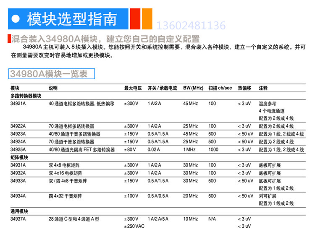Click the 10 MHz bandwidth value
Screen dimensions: 315x229
[190, 219]
